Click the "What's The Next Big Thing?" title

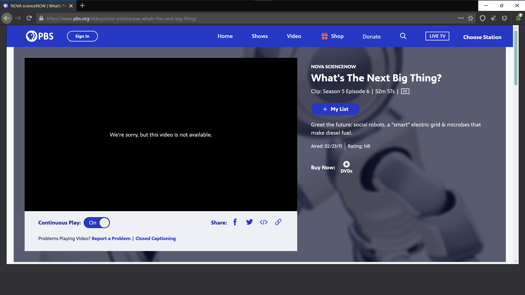(x=376, y=78)
